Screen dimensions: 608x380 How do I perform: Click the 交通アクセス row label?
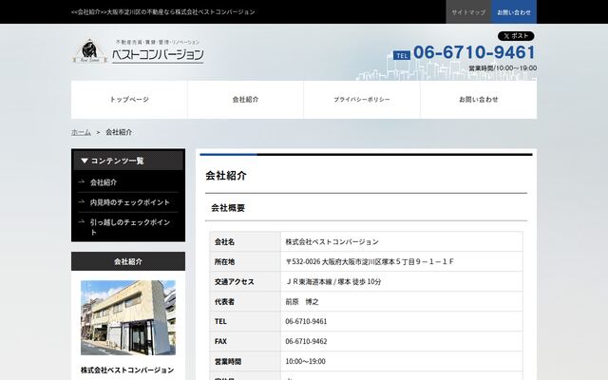click(235, 281)
